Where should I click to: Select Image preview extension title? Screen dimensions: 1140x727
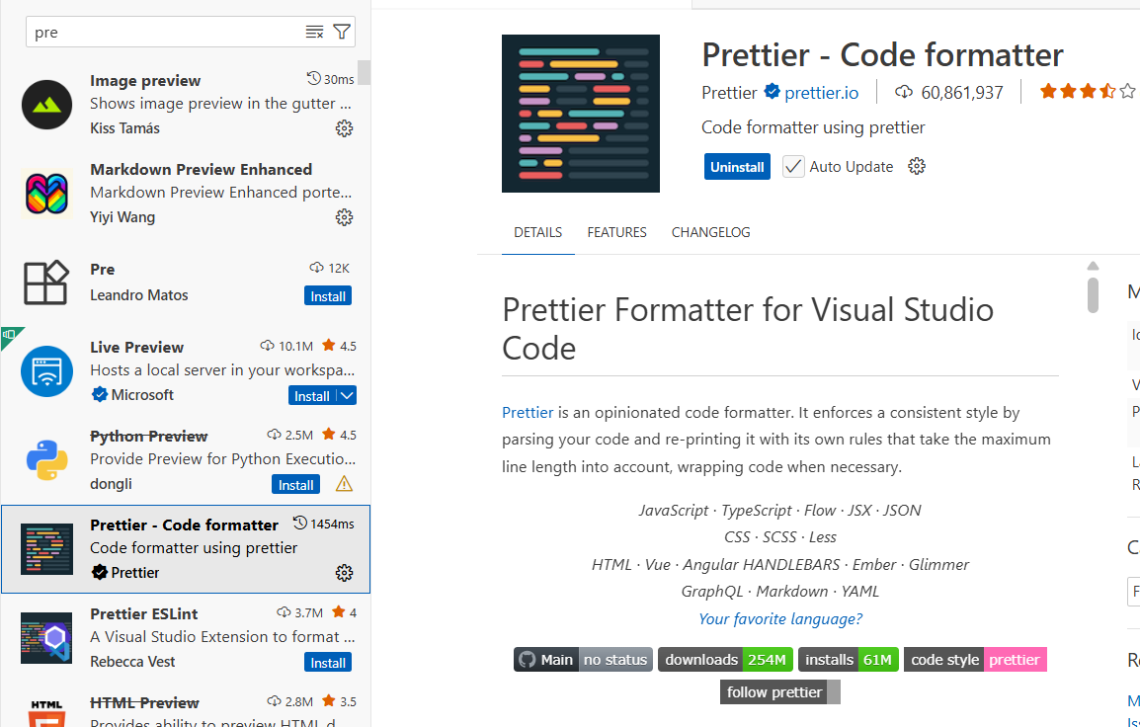pyautogui.click(x=145, y=81)
